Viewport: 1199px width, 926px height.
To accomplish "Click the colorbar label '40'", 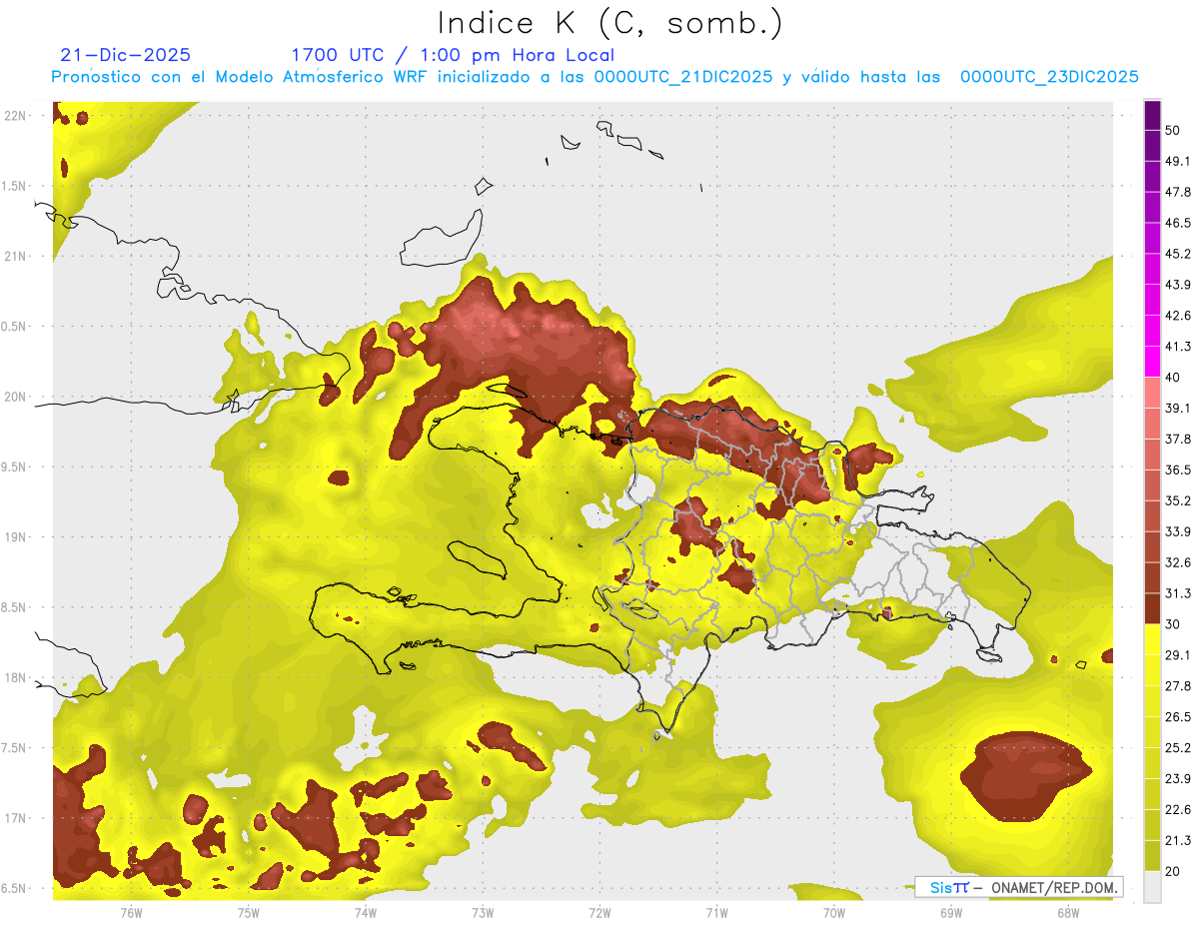I will pos(1173,378).
